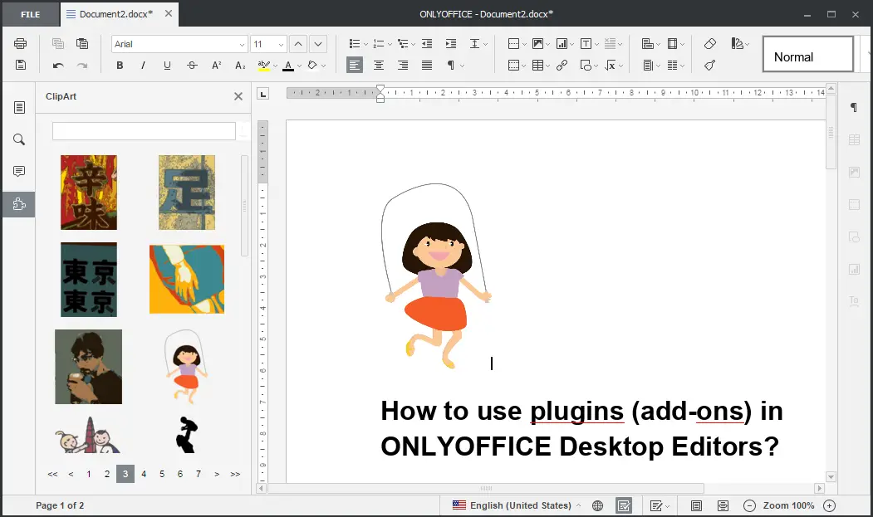Go to ClipArt page 4
This screenshot has width=873, height=517.
tap(144, 474)
